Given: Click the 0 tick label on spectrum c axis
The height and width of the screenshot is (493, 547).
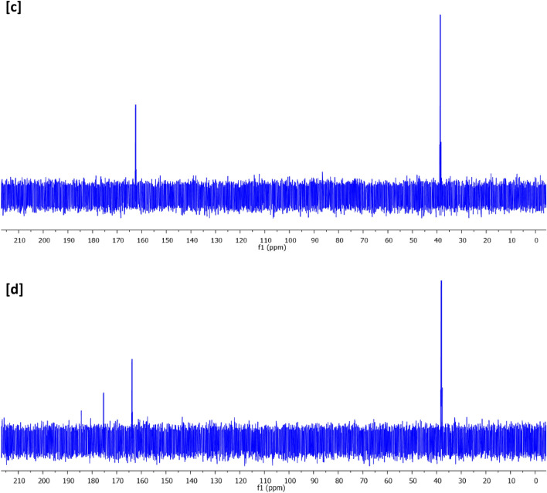Looking at the screenshot, I should coord(536,240).
